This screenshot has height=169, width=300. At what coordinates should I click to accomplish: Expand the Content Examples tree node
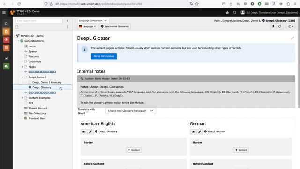pos(22,98)
